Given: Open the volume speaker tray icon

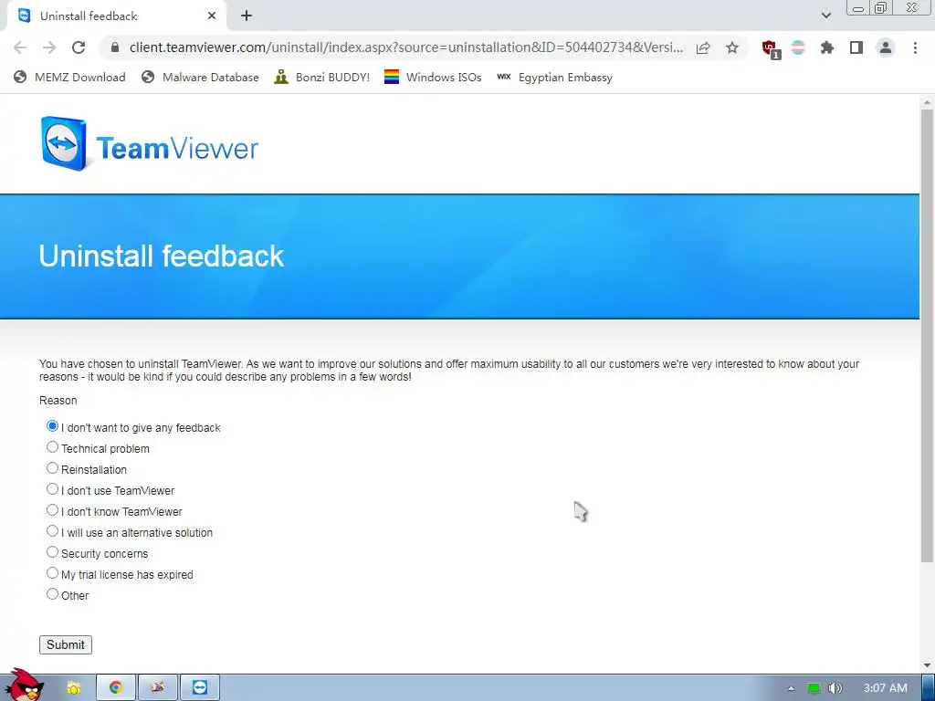Looking at the screenshot, I should tap(835, 688).
